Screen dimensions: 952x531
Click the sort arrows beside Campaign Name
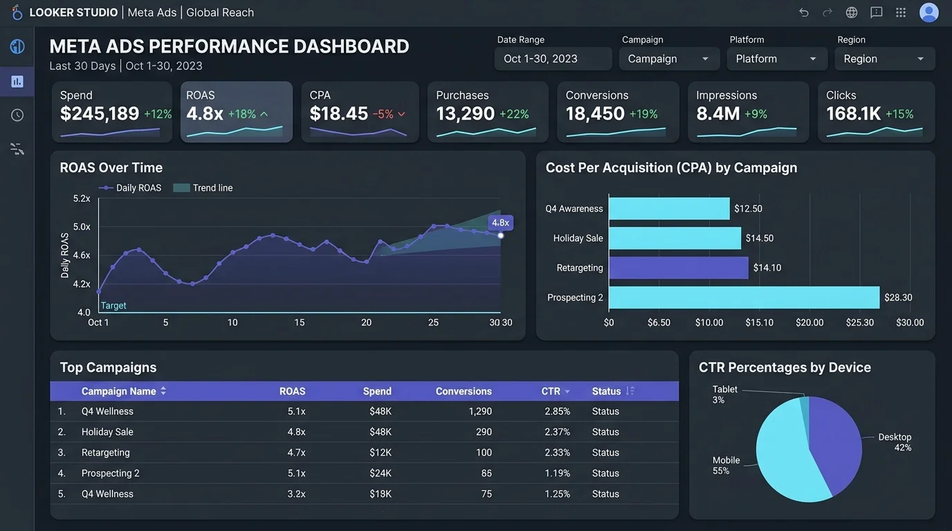[163, 391]
